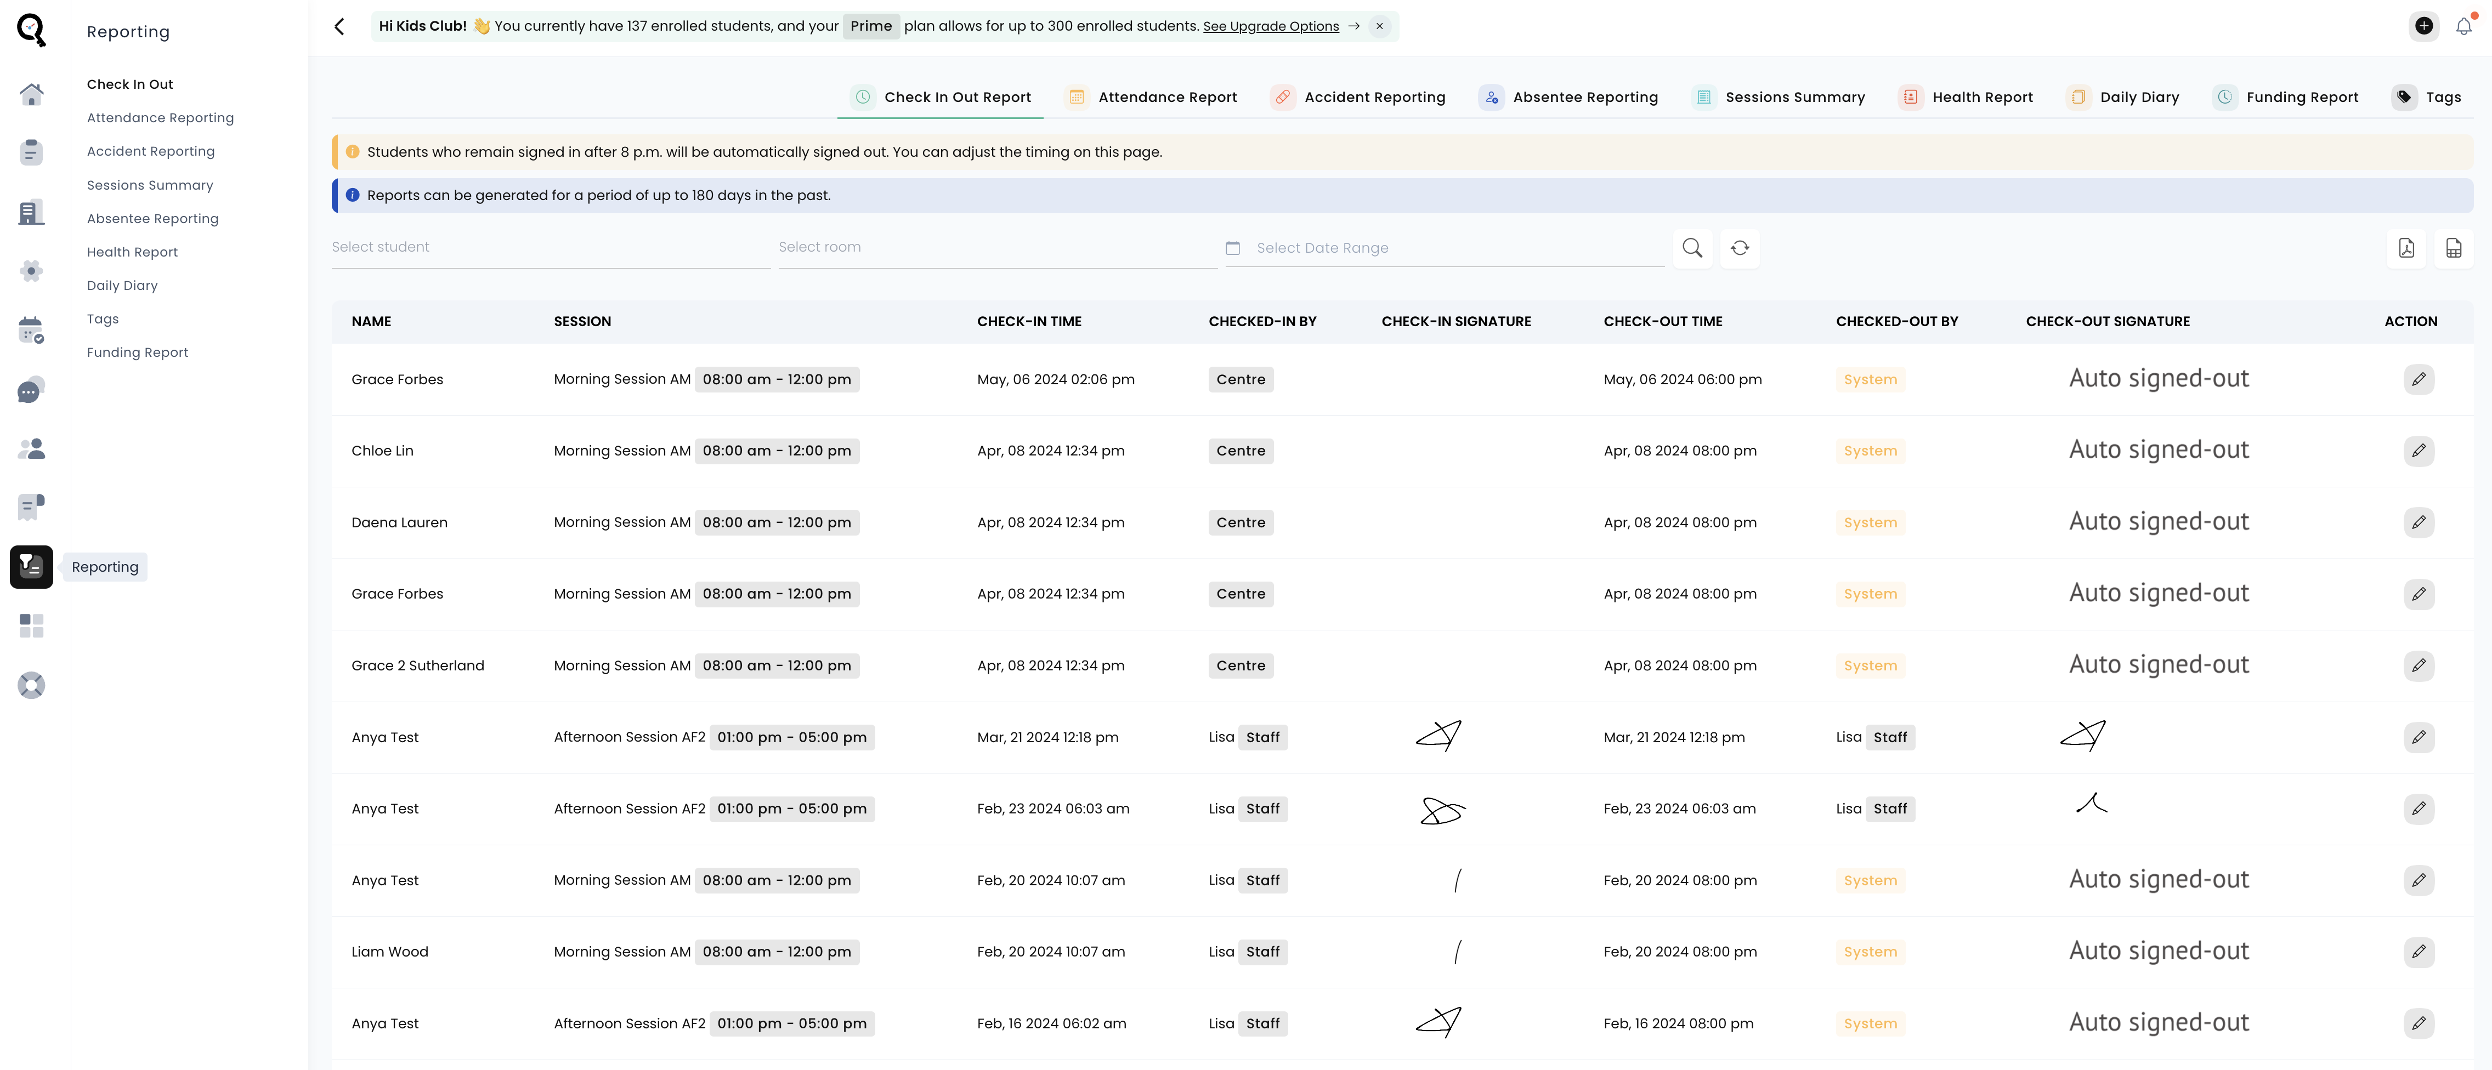2492x1070 pixels.
Task: Open the calendar sidebar icon
Action: tap(31, 329)
